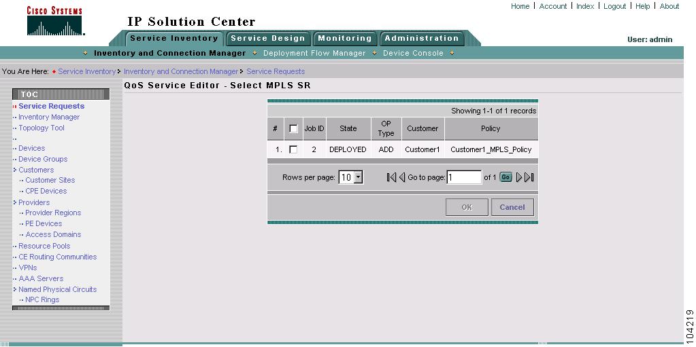
Task: Expand the Customers tree node
Action: (15, 170)
